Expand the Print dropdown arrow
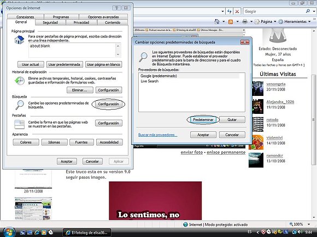The height and width of the screenshot is (237, 317). tap(251, 21)
